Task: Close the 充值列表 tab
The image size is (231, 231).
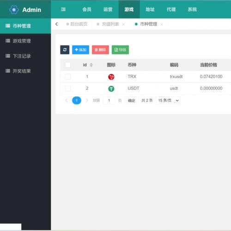Action: point(123,24)
